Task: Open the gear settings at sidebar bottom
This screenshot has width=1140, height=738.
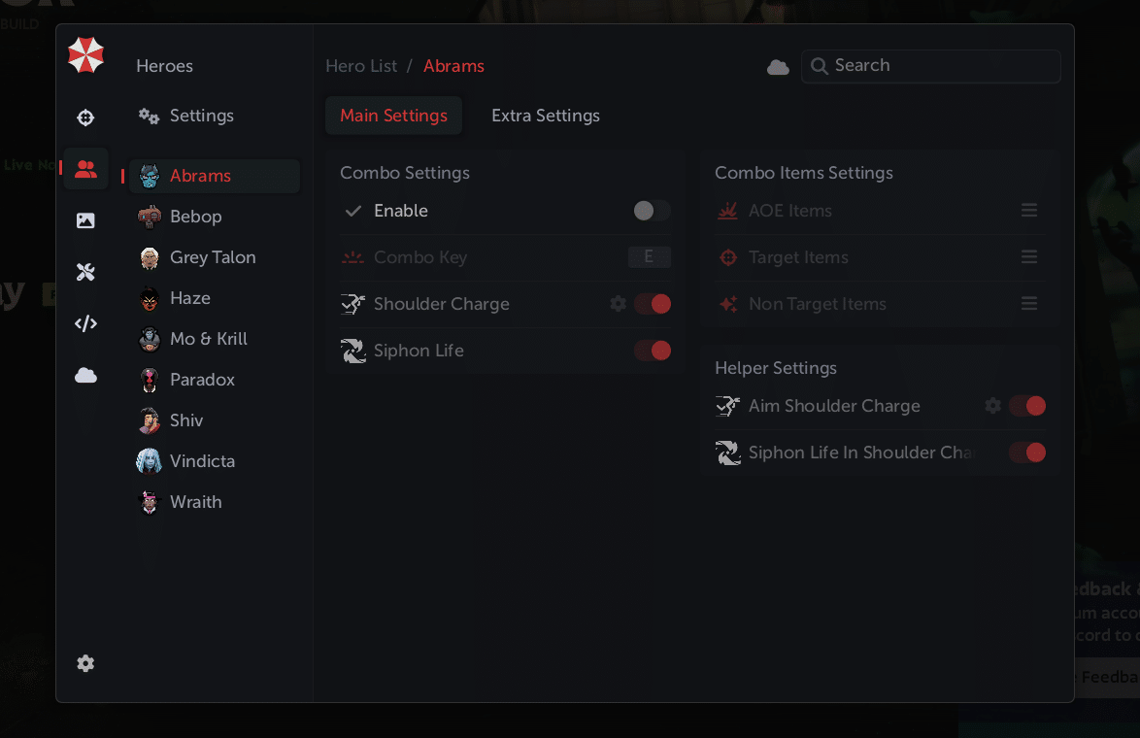Action: (85, 663)
